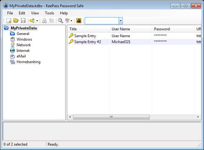Open the quick search dropdown arrow
This screenshot has width=204, height=150.
[121, 21]
